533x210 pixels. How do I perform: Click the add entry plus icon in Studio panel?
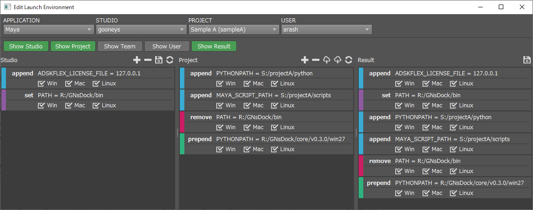click(136, 60)
